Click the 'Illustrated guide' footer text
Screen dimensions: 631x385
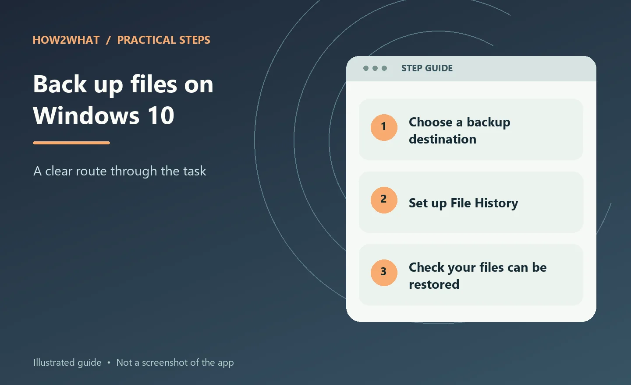67,363
